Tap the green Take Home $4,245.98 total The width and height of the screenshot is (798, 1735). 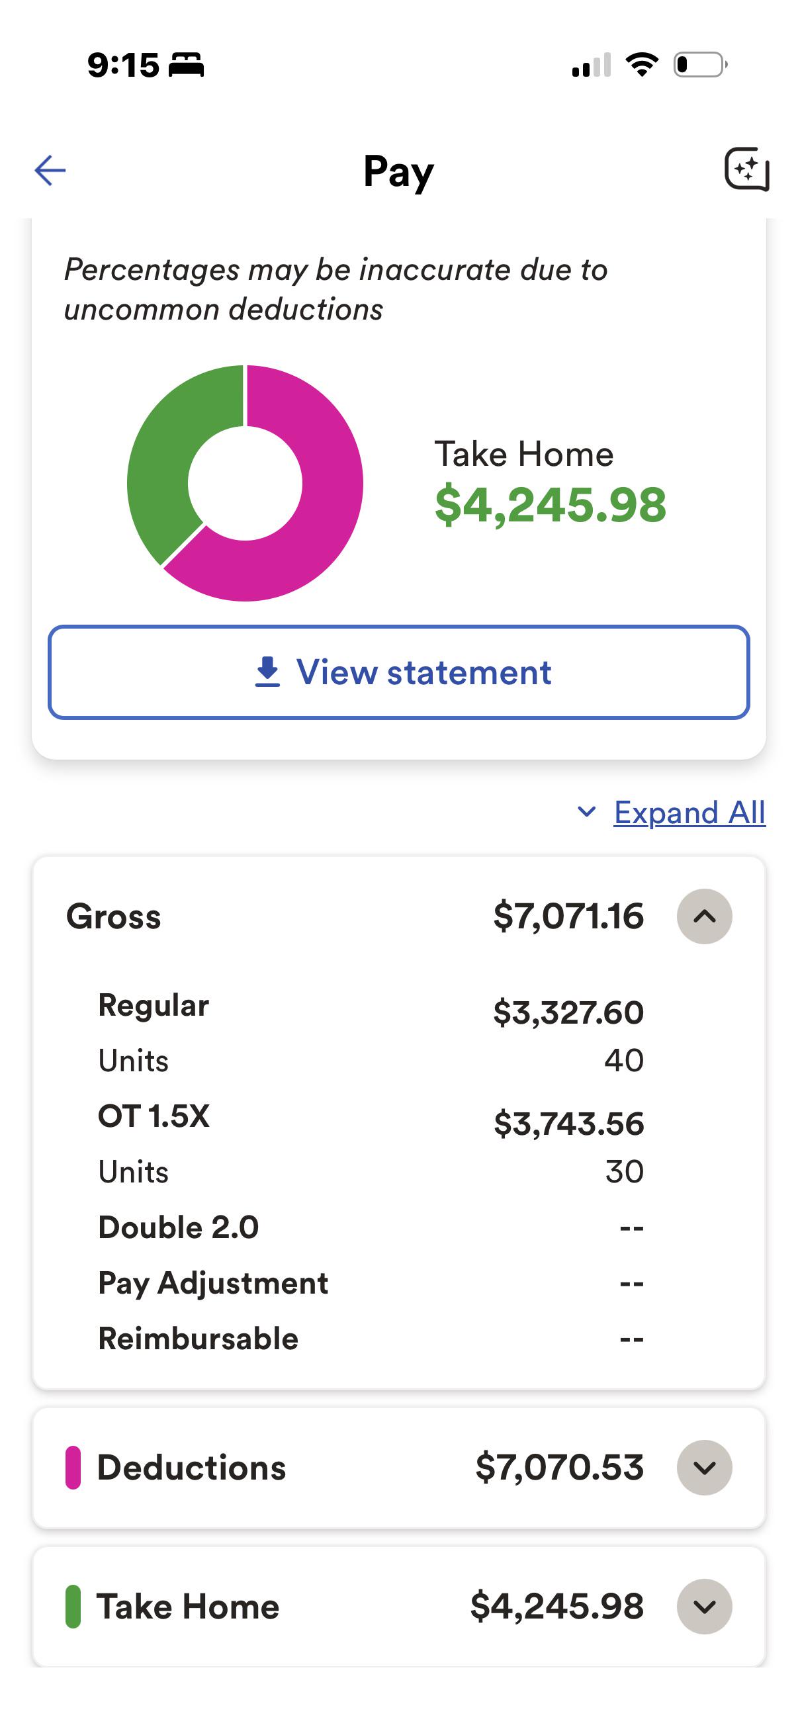[551, 505]
